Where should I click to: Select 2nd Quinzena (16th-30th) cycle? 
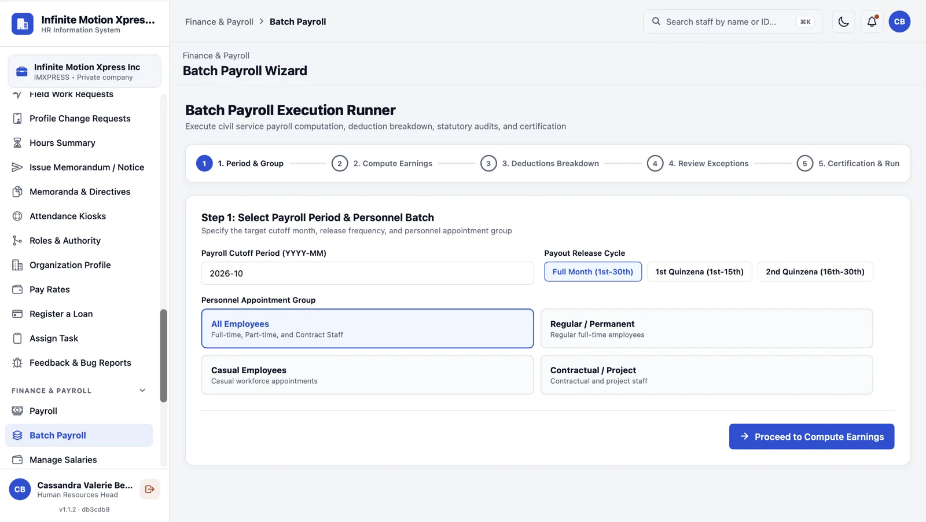tap(815, 272)
